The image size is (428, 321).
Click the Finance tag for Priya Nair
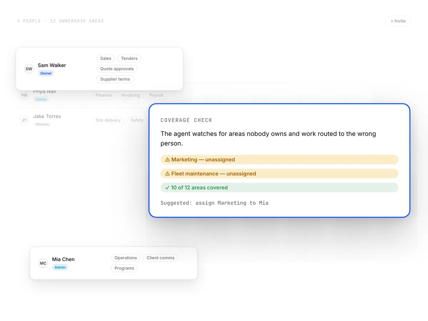(103, 95)
